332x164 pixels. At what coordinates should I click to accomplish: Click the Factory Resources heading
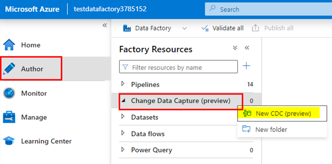[156, 49]
